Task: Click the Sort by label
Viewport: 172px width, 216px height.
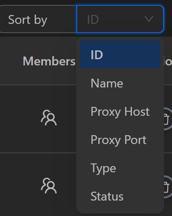Action: pos(27,20)
